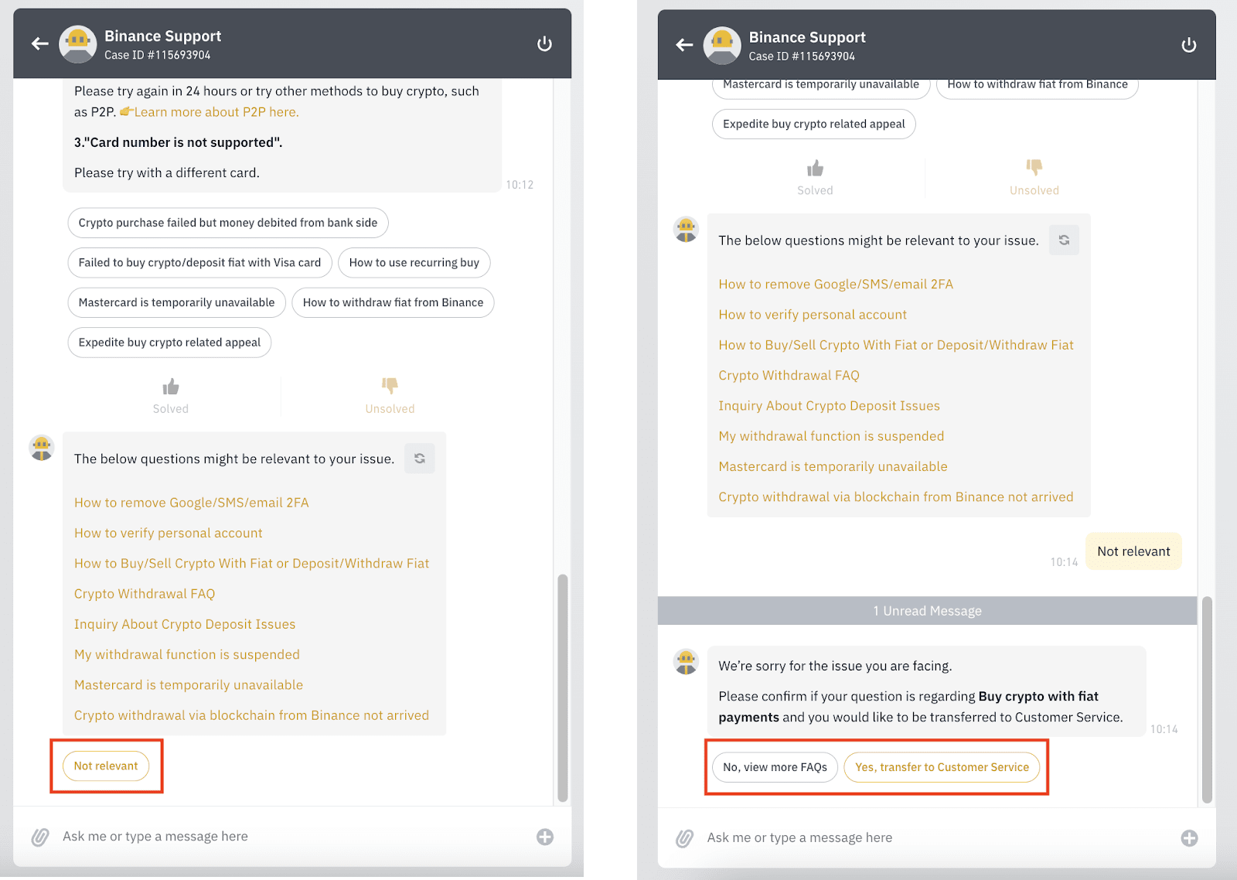This screenshot has width=1237, height=880.
Task: Click the Not relevant button
Action: [107, 766]
